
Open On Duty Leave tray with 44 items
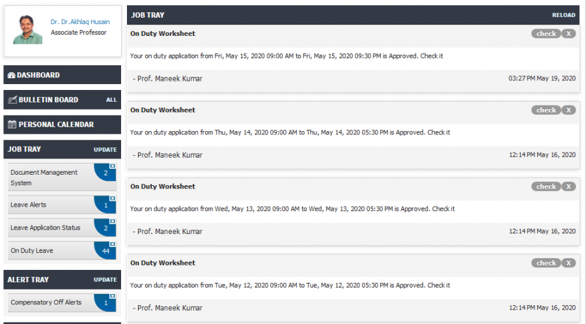[x=62, y=251]
